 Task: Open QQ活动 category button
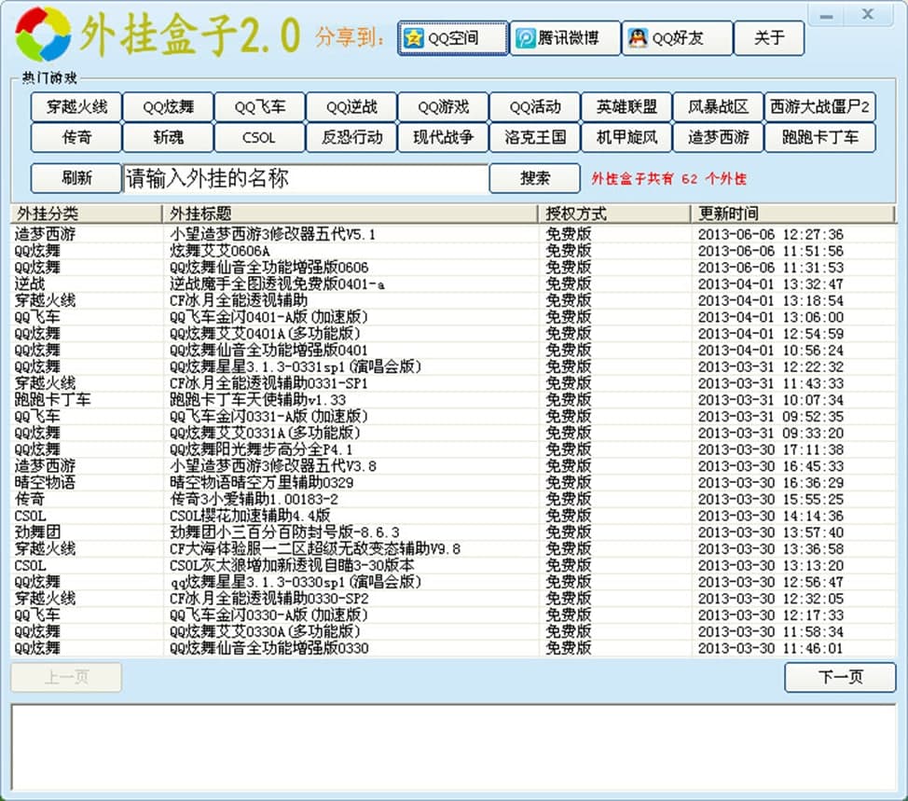point(534,106)
